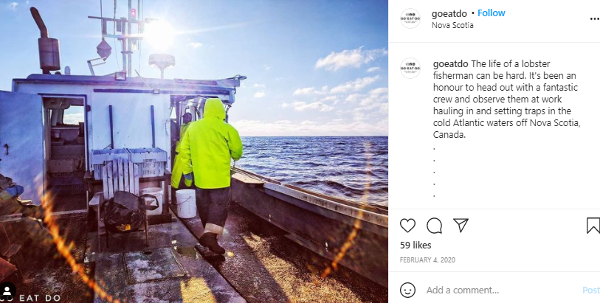View the list of 59 likes
Viewport: 600px width, 303px height.
[415, 245]
